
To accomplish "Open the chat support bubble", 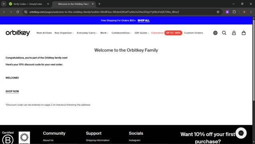I will [241, 133].
